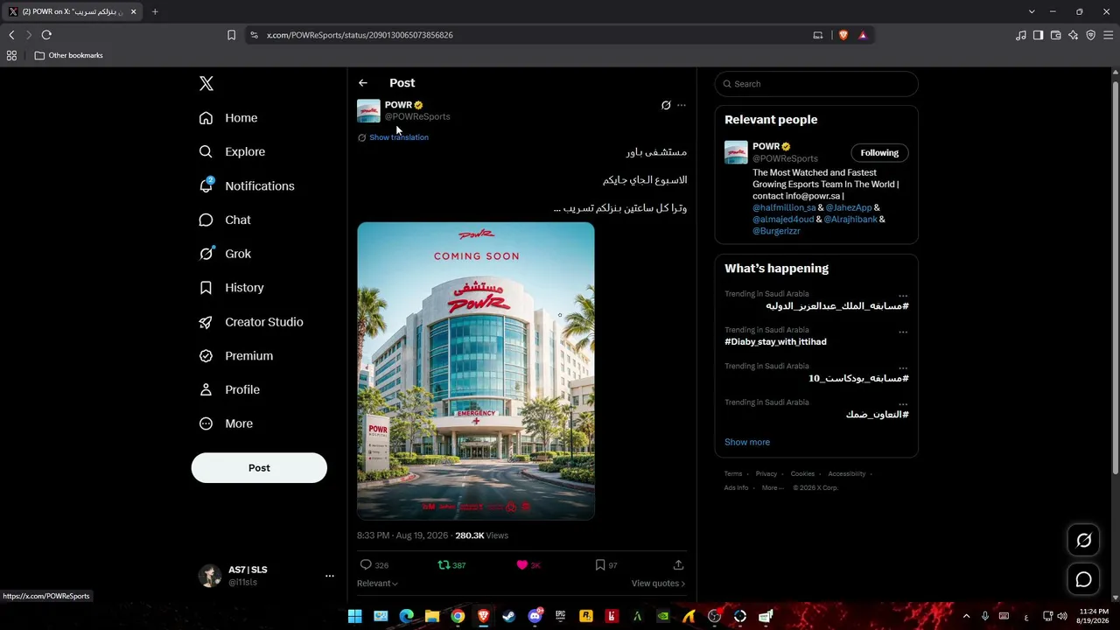Open Notifications from the sidebar

point(247,186)
